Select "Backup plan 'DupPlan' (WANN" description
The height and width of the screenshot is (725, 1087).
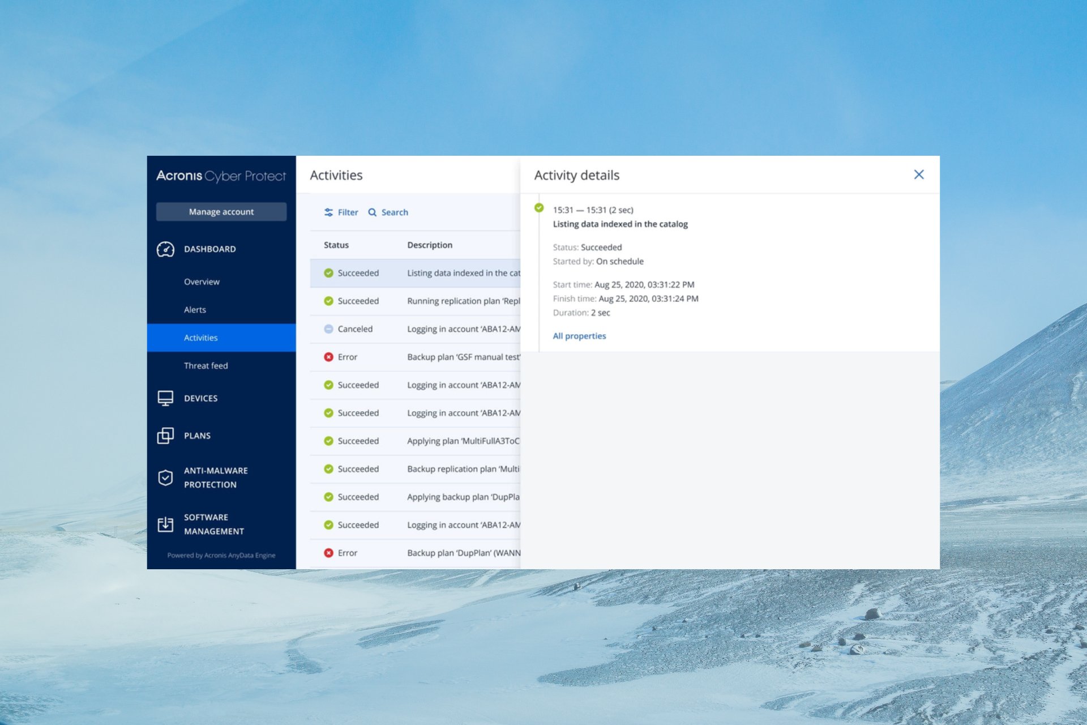click(x=464, y=553)
